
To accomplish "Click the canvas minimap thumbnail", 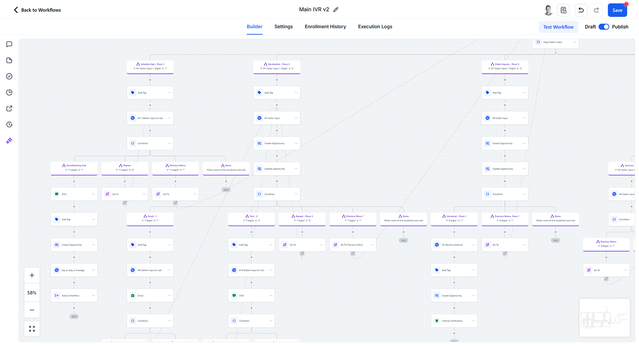I will point(604,318).
